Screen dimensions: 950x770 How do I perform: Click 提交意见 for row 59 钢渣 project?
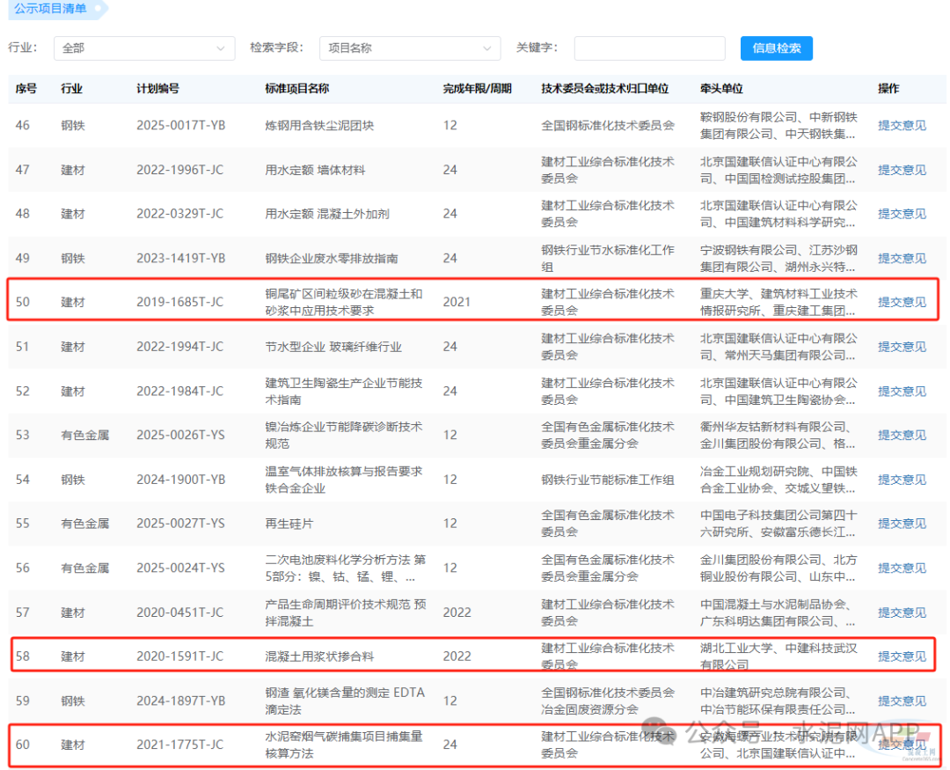tap(902, 700)
